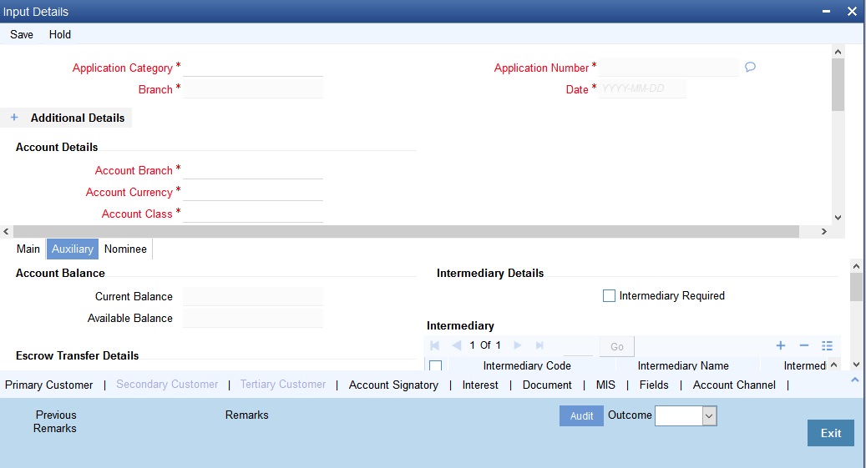Remove an Intermediary row with the minus icon

pyautogui.click(x=804, y=345)
